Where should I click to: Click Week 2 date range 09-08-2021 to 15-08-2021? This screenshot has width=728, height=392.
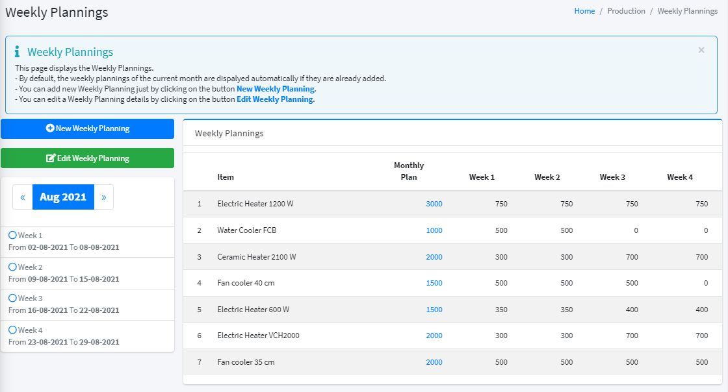coord(64,279)
